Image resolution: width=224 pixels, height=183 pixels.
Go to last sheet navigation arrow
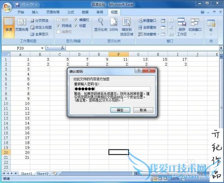click(x=16, y=174)
